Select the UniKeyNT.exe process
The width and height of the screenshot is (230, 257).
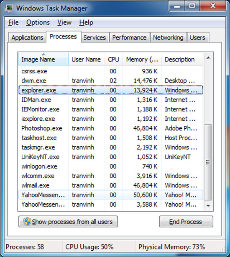pos(111,157)
